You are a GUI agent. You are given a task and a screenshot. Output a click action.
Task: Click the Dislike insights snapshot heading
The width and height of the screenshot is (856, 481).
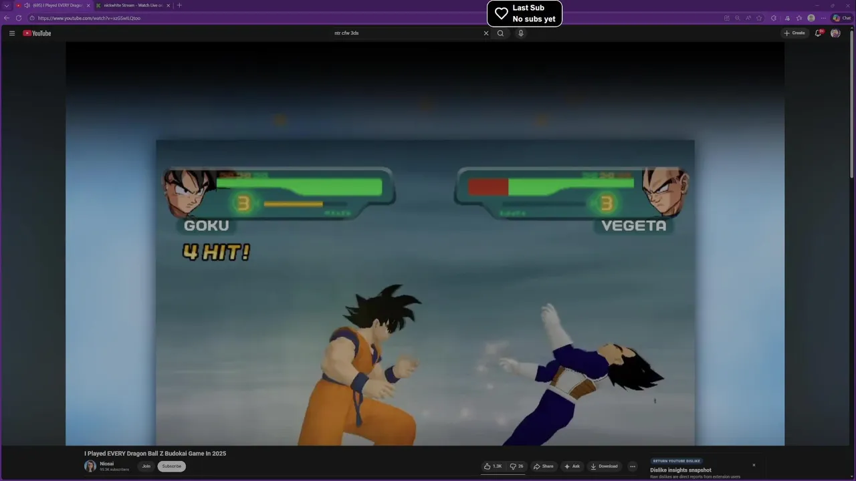[681, 470]
